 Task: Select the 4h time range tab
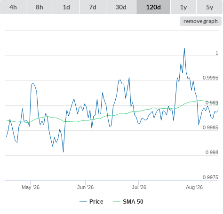[13, 7]
